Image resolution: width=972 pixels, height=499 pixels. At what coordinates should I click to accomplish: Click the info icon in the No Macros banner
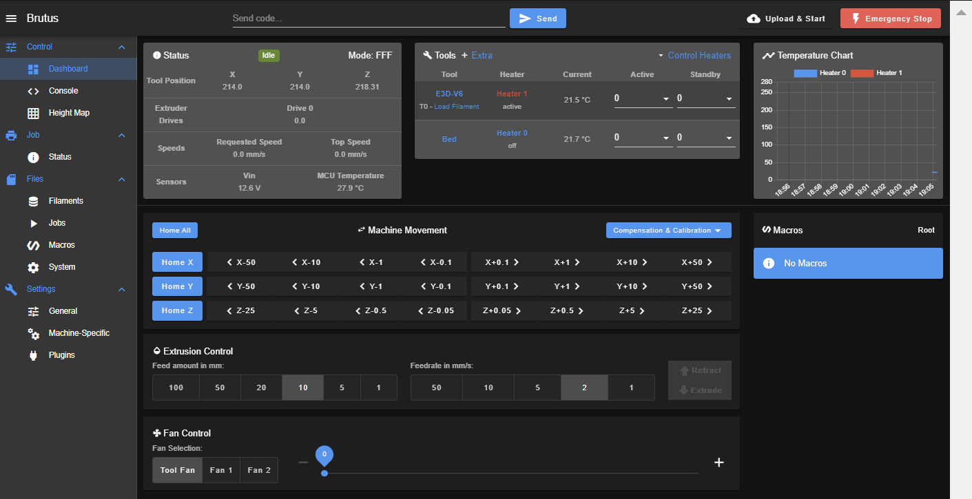tap(769, 263)
